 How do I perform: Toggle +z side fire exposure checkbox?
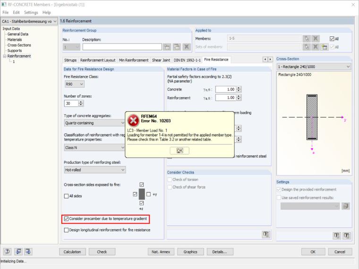(142, 203)
